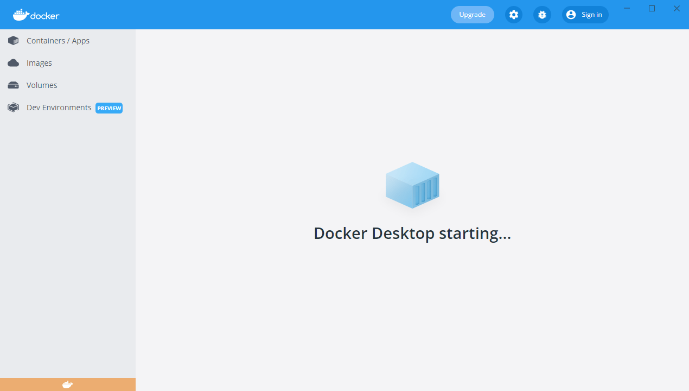Open the Containers / Apps section
The height and width of the screenshot is (391, 689).
pos(68,41)
